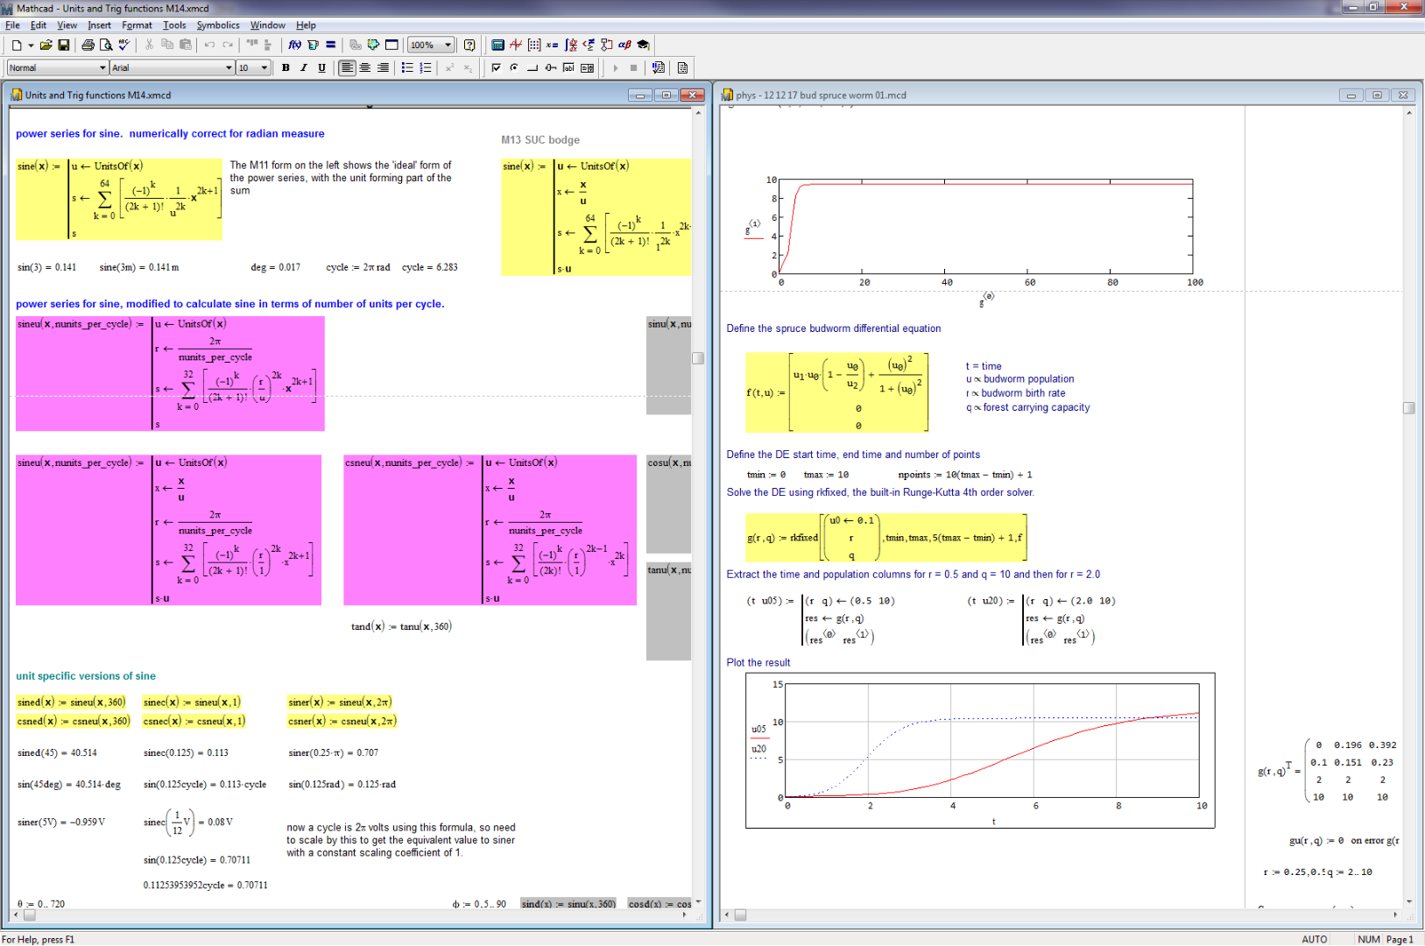Open the Matrix toolbar icon
The width and height of the screenshot is (1425, 946).
pos(534,45)
